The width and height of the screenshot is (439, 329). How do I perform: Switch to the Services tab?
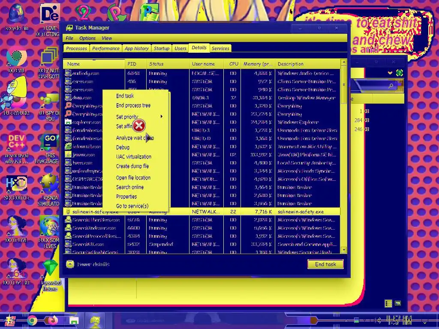pos(220,48)
